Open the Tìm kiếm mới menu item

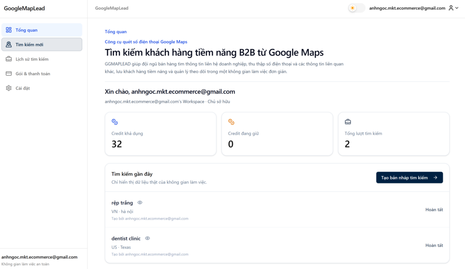[42, 44]
